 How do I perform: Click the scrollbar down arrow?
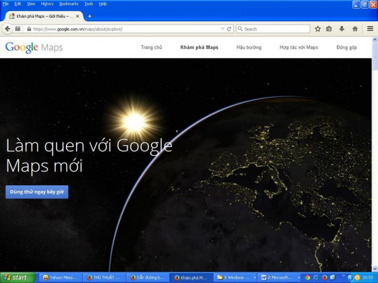[x=375, y=268]
